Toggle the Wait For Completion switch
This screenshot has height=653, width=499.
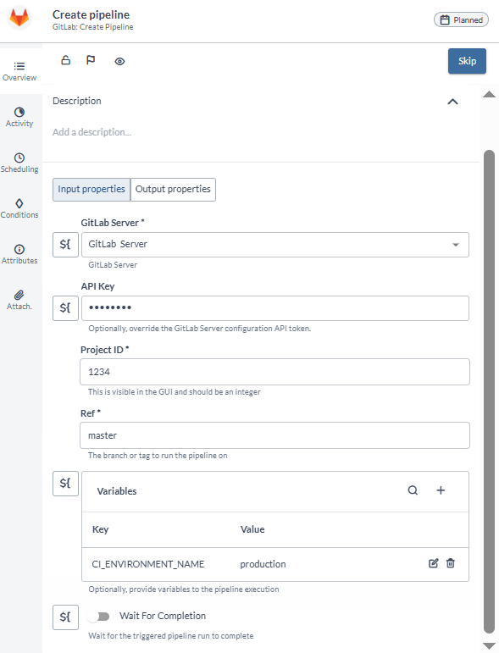99,617
